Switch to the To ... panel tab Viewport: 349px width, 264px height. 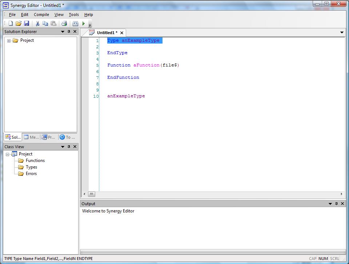[x=67, y=137]
